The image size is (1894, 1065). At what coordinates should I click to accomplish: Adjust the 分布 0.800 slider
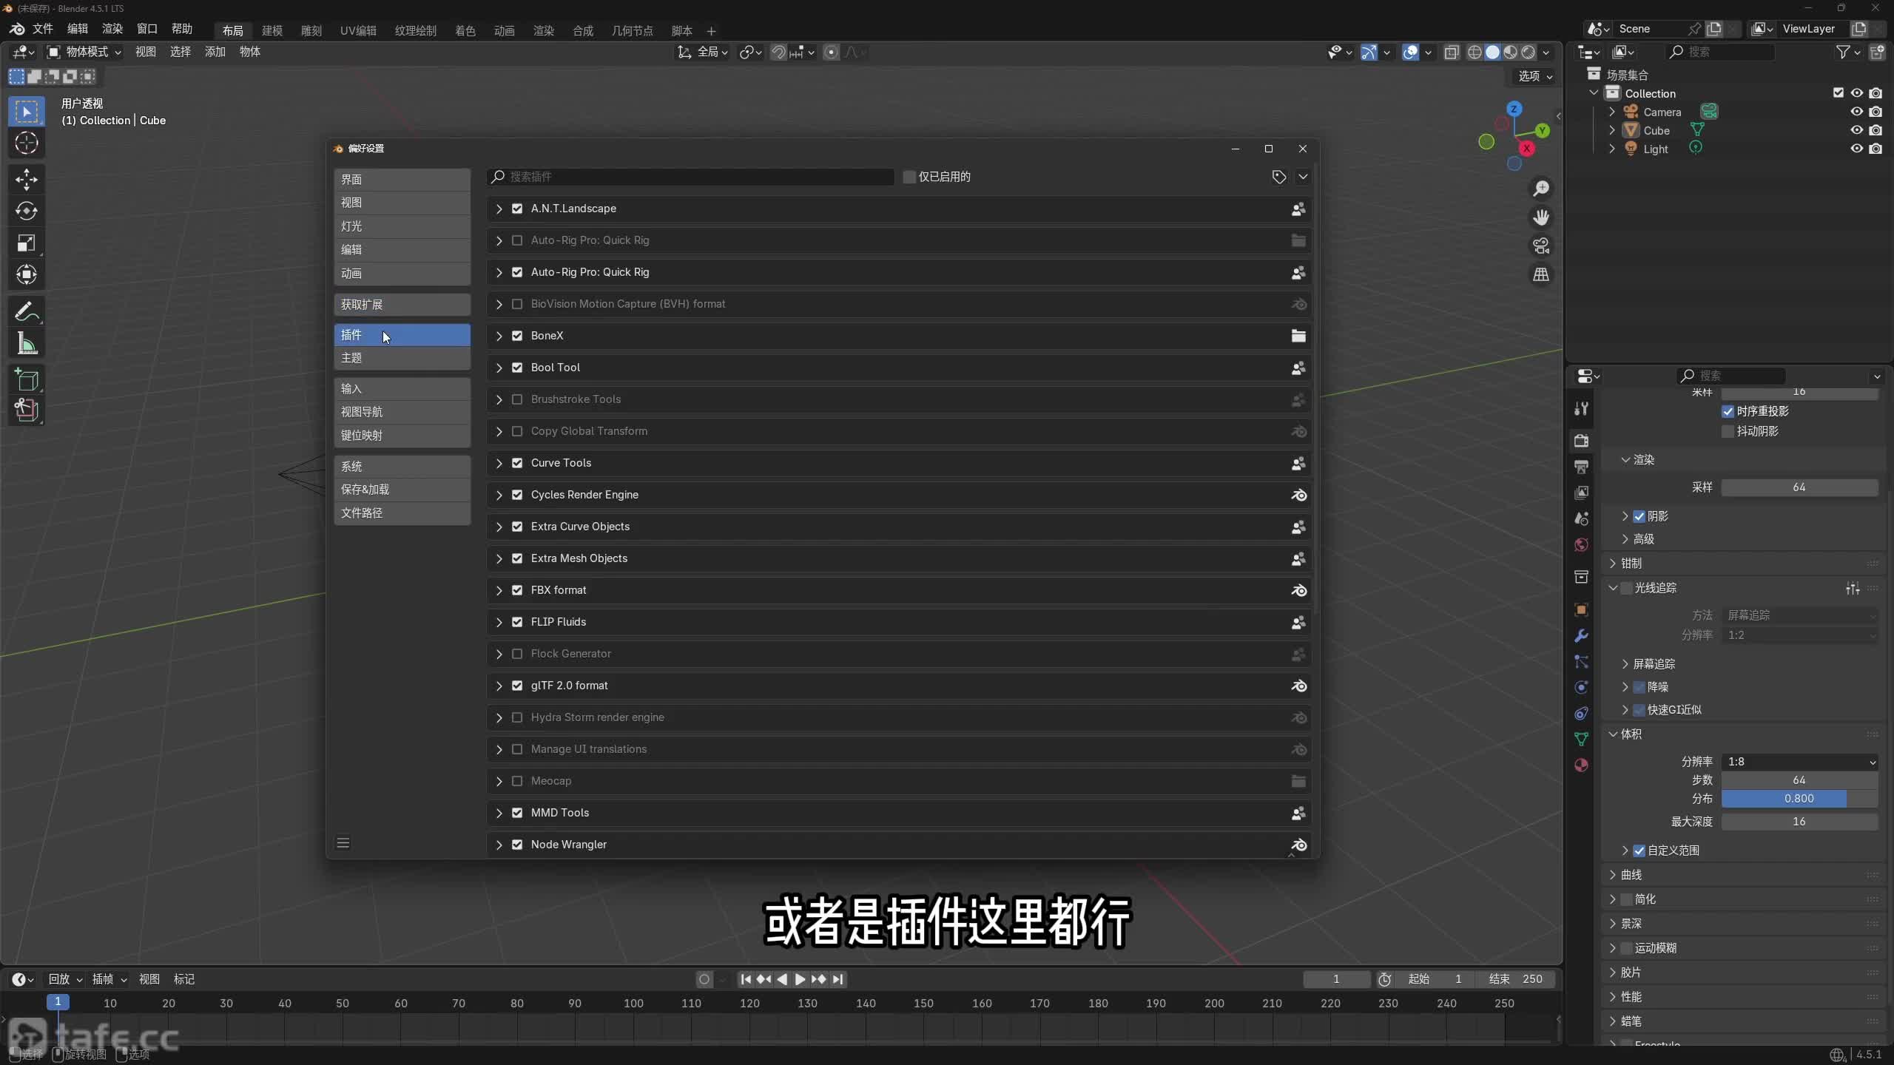point(1799,799)
